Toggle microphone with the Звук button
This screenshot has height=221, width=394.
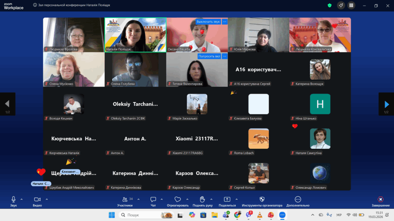click(x=13, y=200)
